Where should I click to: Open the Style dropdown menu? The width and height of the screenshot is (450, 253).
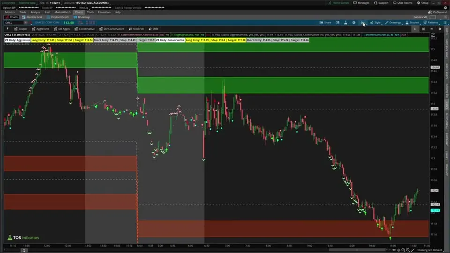(x=375, y=22)
